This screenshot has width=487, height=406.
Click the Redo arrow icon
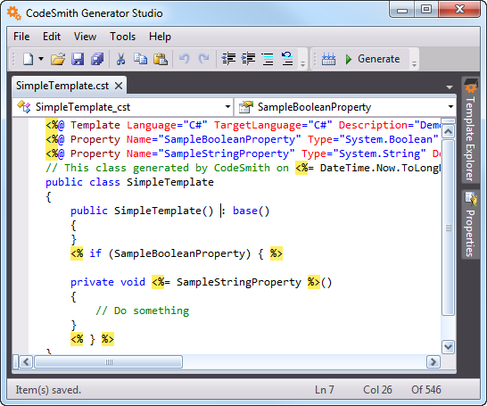tap(204, 59)
